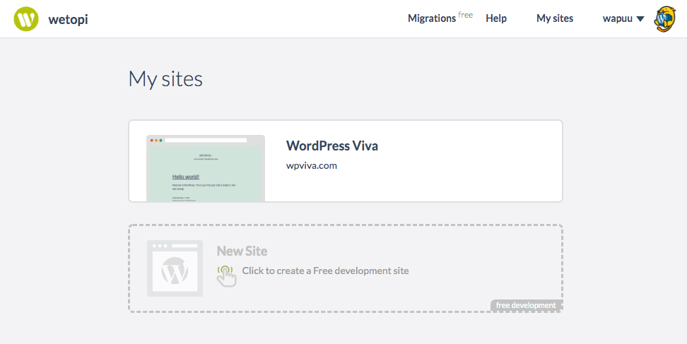Open the Help menu item

tap(496, 18)
